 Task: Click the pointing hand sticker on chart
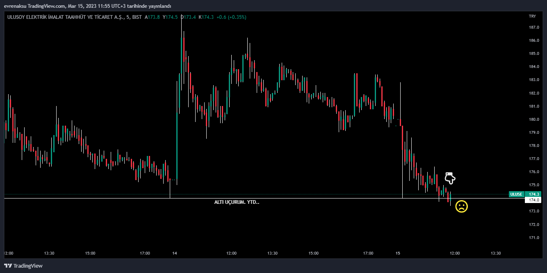pyautogui.click(x=450, y=178)
